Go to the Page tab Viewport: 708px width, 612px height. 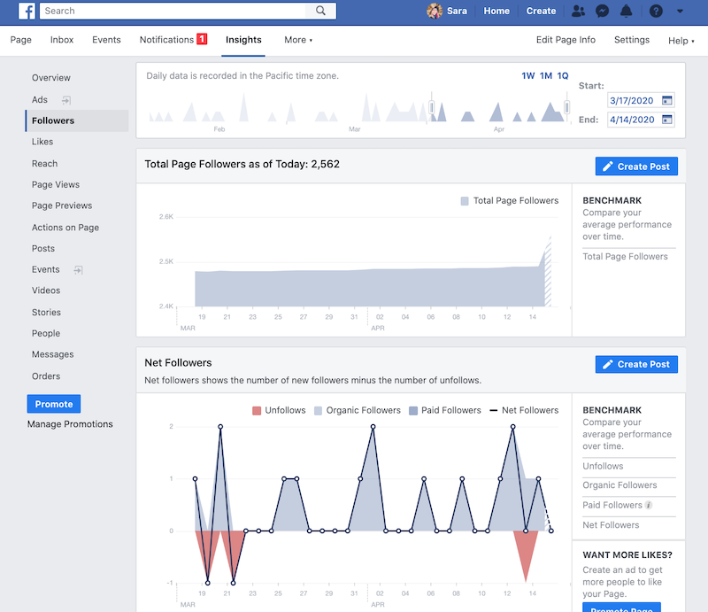[20, 40]
